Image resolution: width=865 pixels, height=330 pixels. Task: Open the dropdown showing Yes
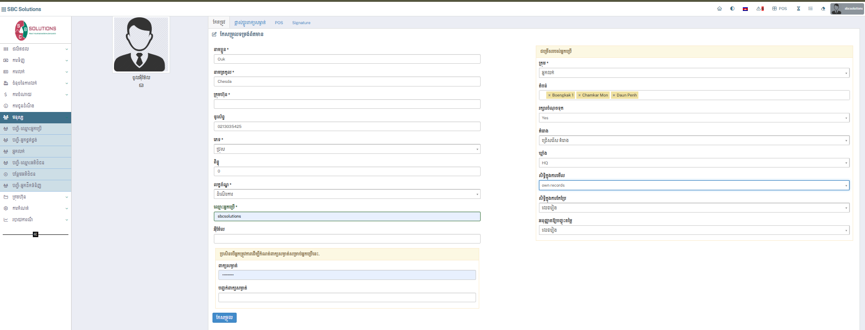pyautogui.click(x=694, y=118)
